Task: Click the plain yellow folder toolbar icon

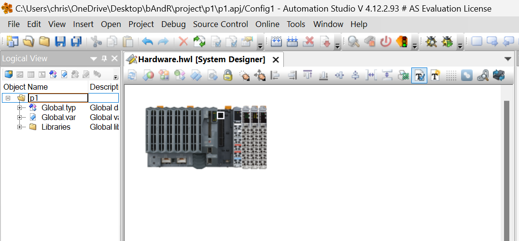Action: pos(44,41)
